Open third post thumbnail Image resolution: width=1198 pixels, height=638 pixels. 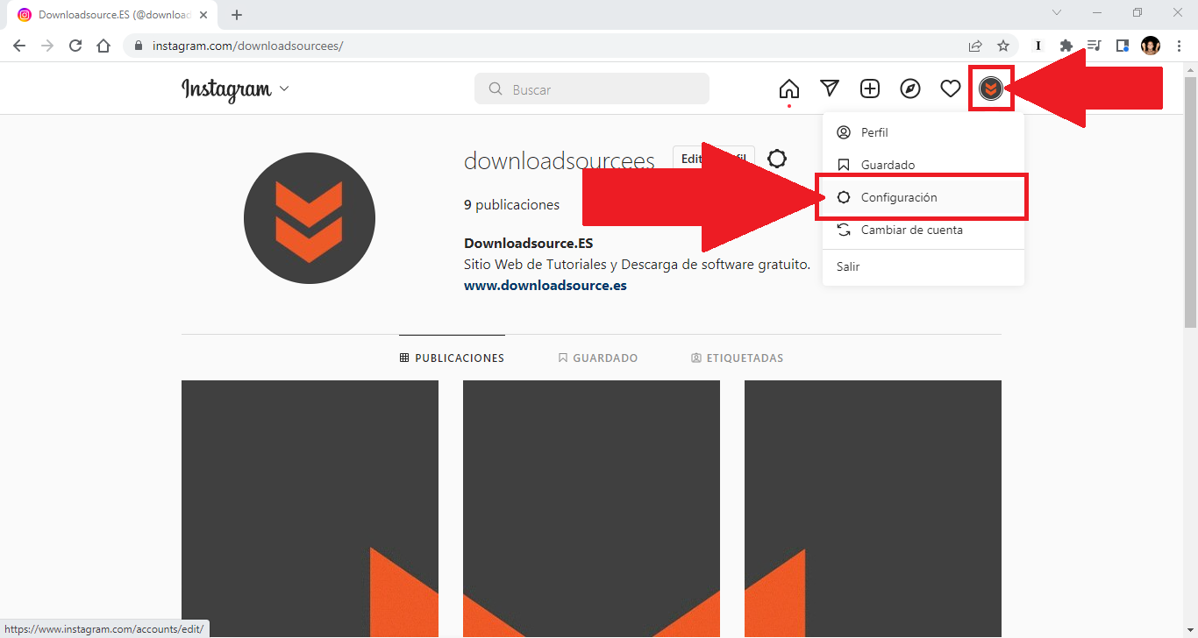(x=873, y=508)
